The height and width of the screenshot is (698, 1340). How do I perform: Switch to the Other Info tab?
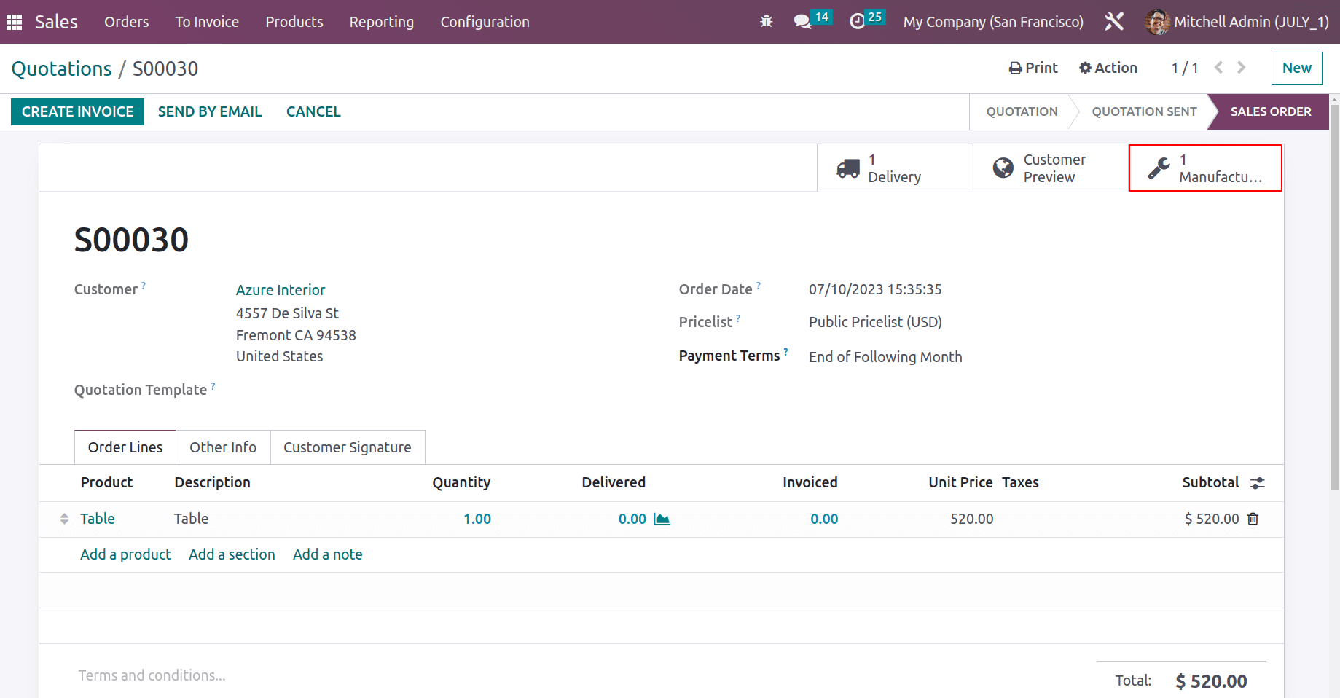coord(223,447)
